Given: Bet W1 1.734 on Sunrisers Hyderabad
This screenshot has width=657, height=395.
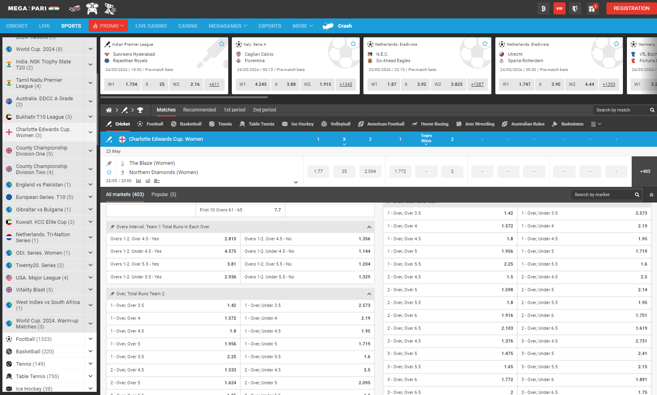Looking at the screenshot, I should [123, 85].
